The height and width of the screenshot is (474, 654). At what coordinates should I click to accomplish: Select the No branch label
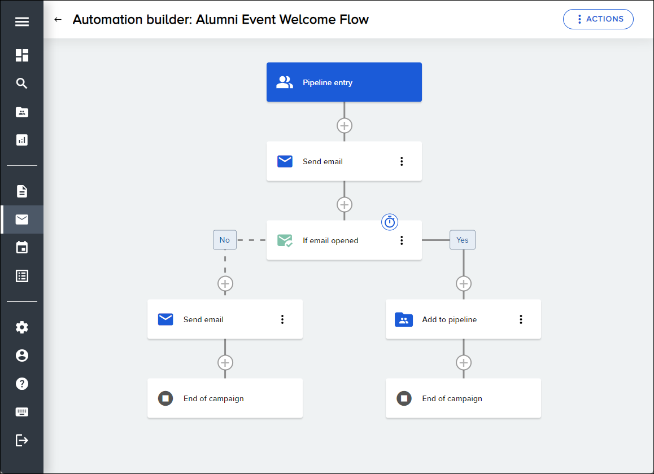point(224,240)
